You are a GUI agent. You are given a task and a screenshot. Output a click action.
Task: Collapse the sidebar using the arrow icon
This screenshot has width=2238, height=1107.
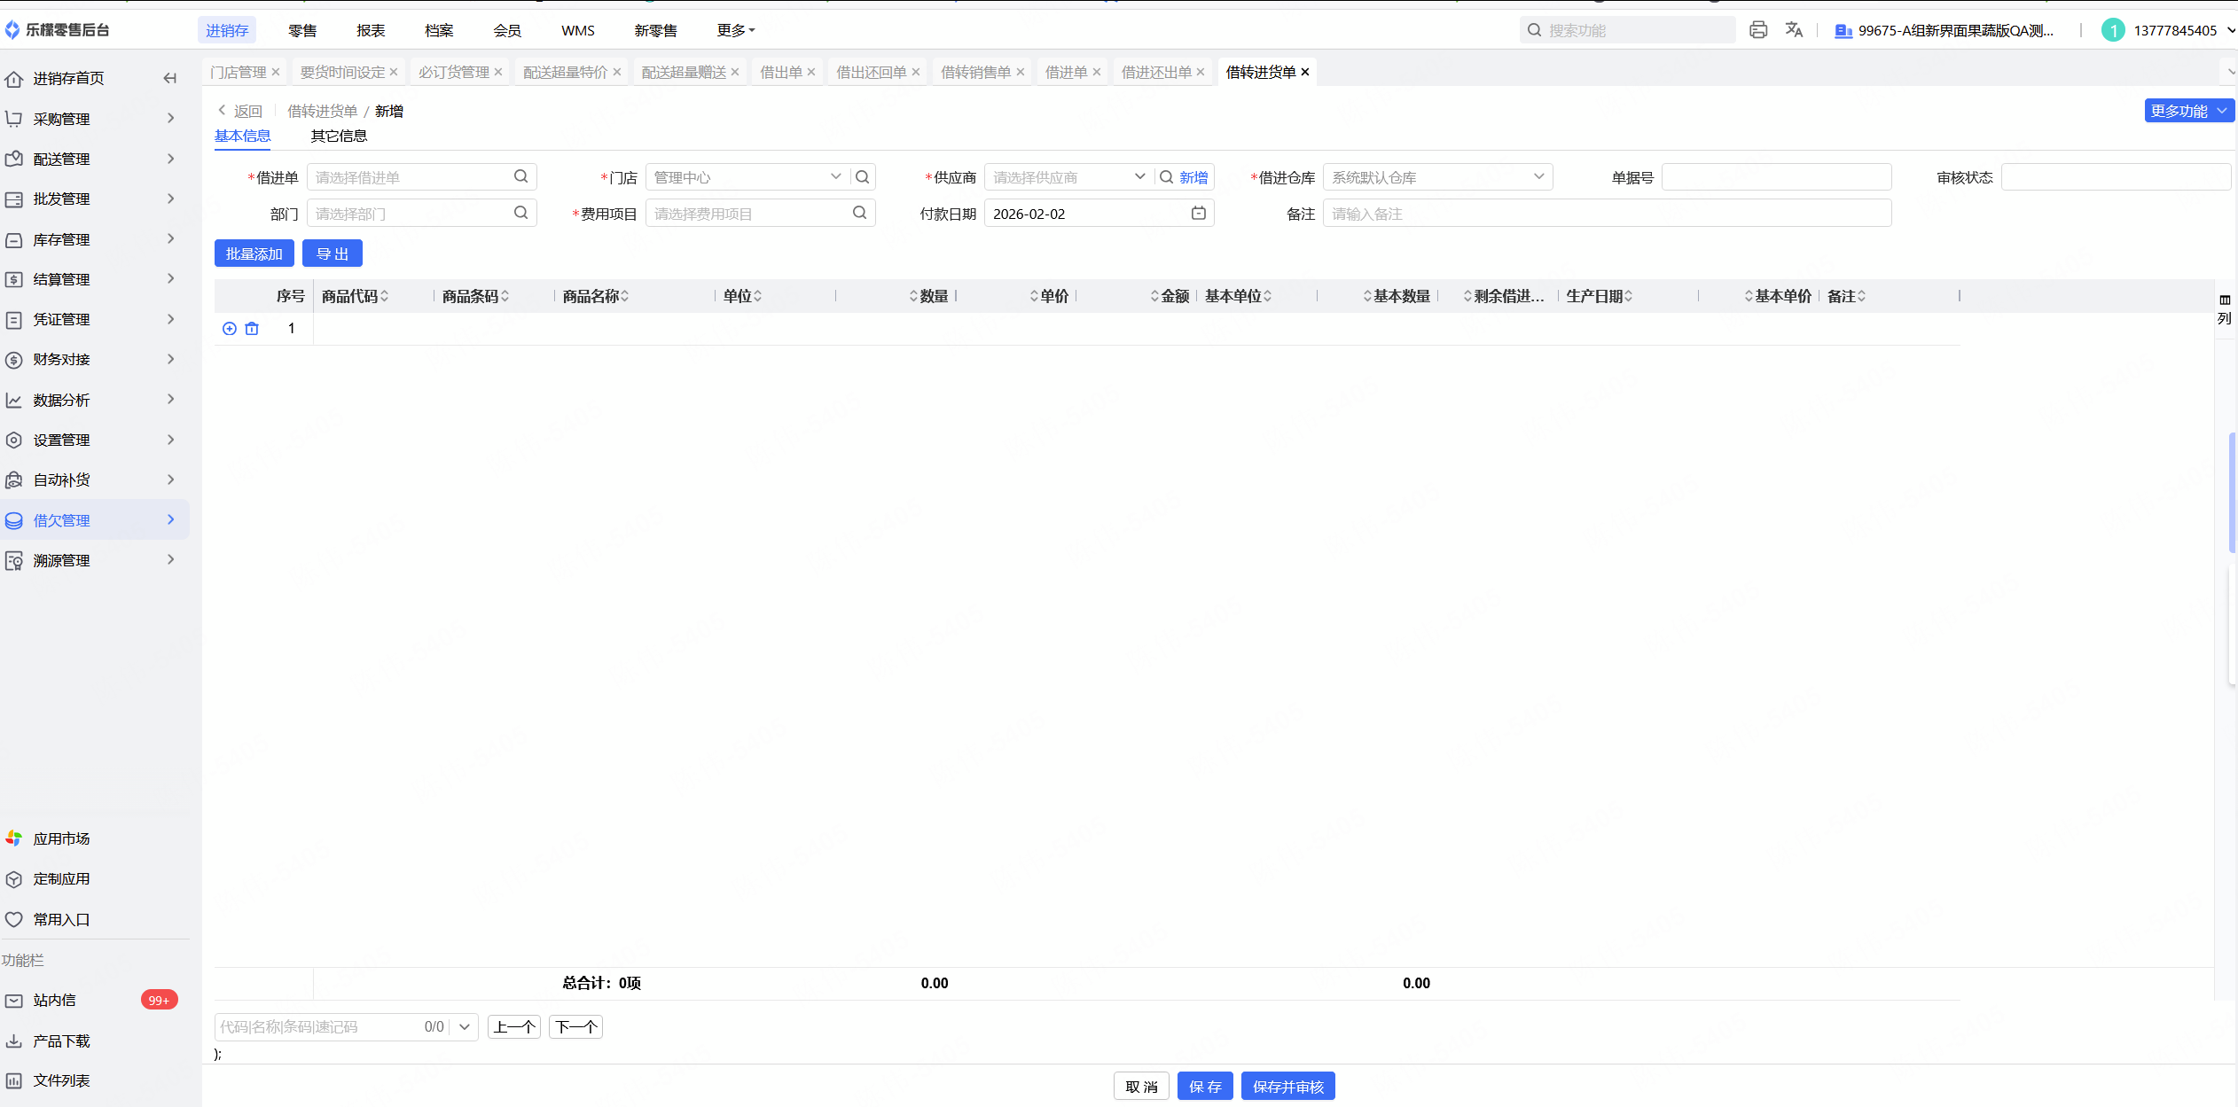click(170, 78)
